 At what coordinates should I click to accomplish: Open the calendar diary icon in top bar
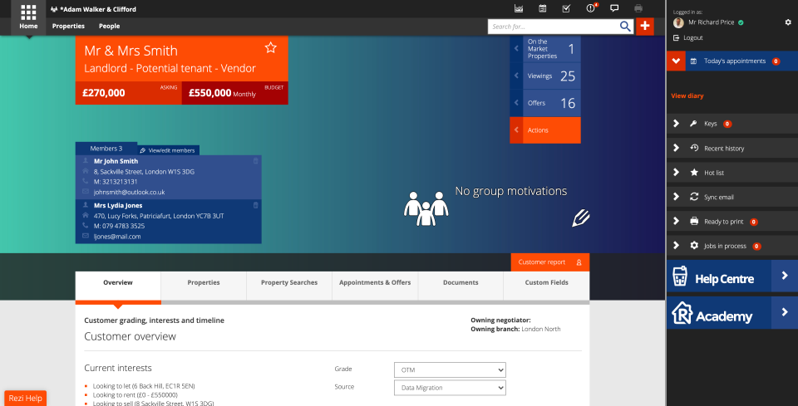point(543,8)
